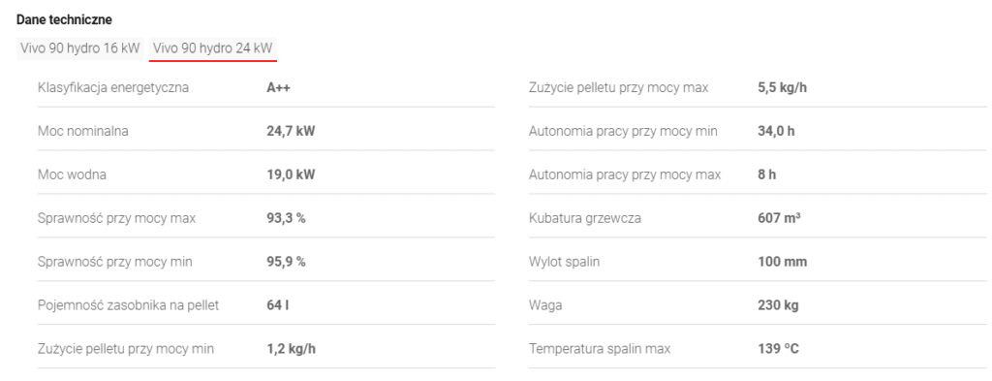Click the 139 °C Temperatura spalin value

(779, 349)
